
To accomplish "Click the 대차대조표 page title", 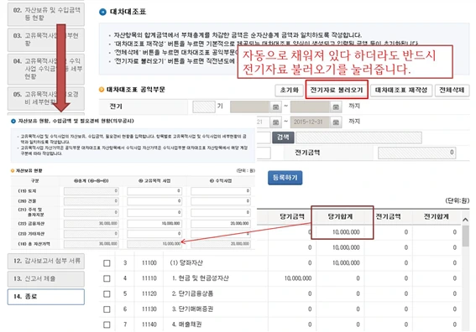I will [128, 12].
